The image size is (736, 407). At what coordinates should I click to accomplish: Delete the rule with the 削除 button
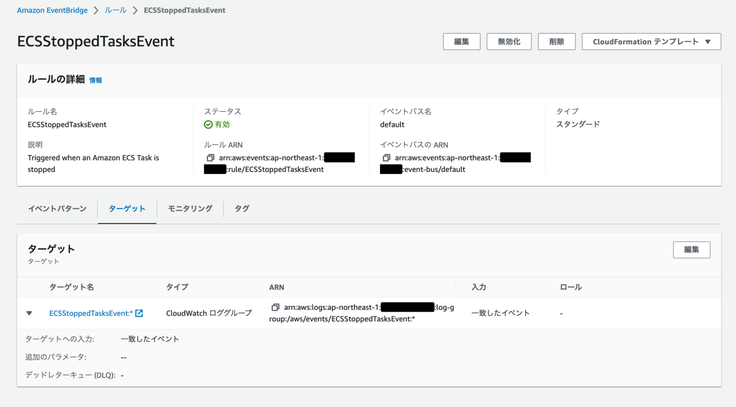(556, 41)
